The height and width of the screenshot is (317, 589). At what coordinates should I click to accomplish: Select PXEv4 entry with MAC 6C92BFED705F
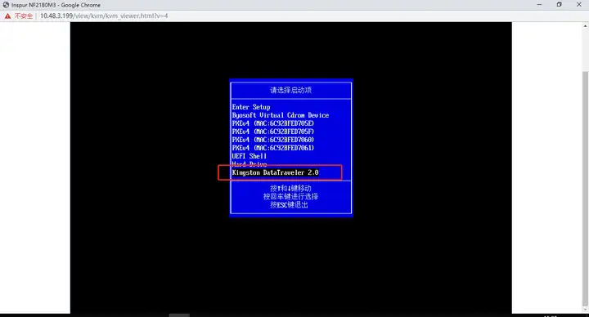(x=272, y=132)
